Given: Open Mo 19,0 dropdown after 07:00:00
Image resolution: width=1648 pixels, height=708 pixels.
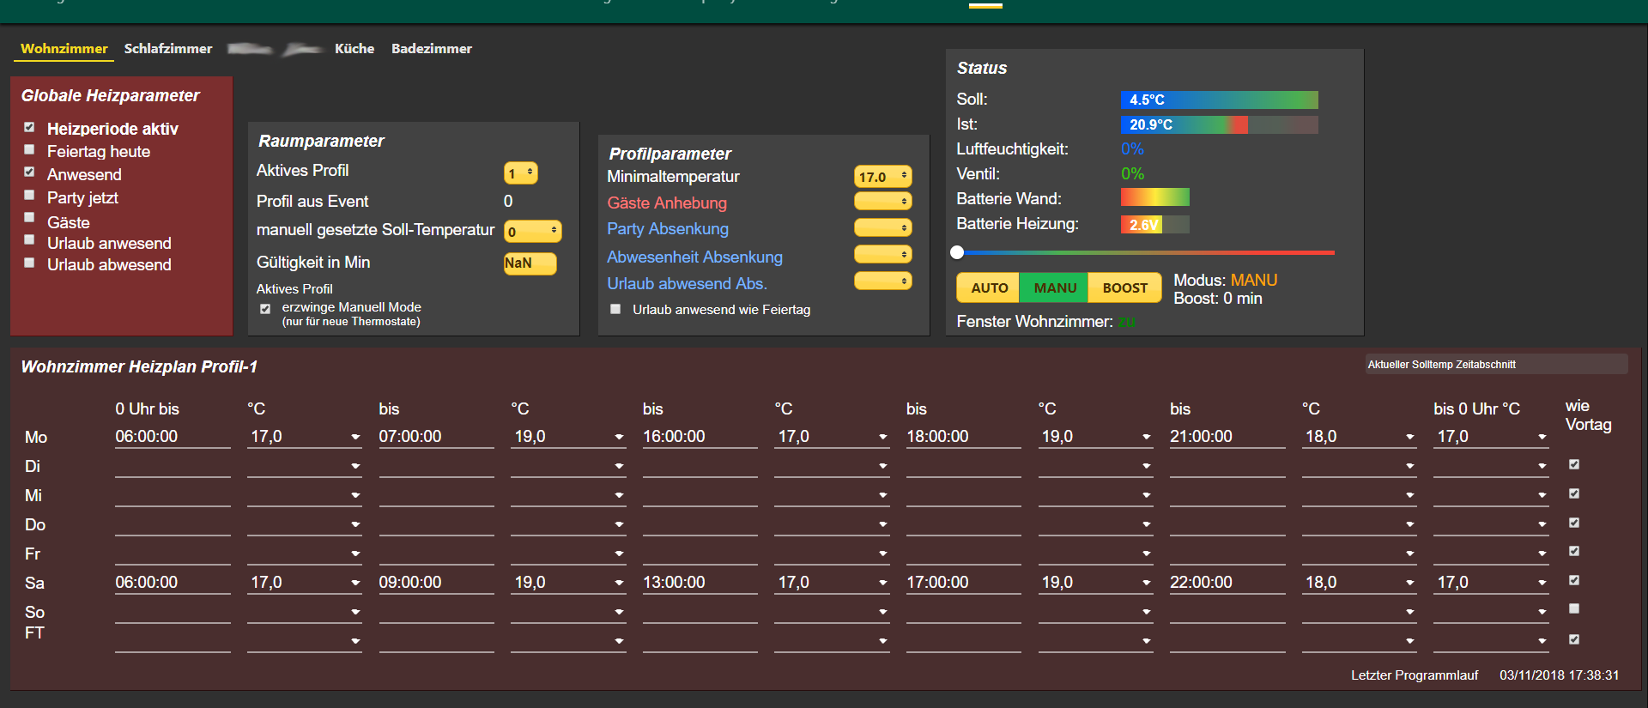Looking at the screenshot, I should tap(568, 437).
